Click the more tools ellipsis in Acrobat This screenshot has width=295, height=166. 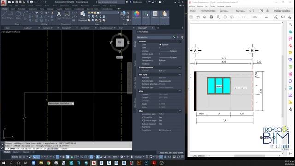[267, 17]
